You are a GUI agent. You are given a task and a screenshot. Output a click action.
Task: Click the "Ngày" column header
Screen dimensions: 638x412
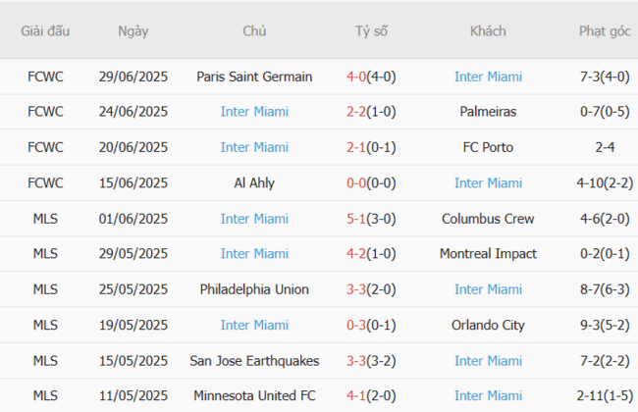point(133,30)
